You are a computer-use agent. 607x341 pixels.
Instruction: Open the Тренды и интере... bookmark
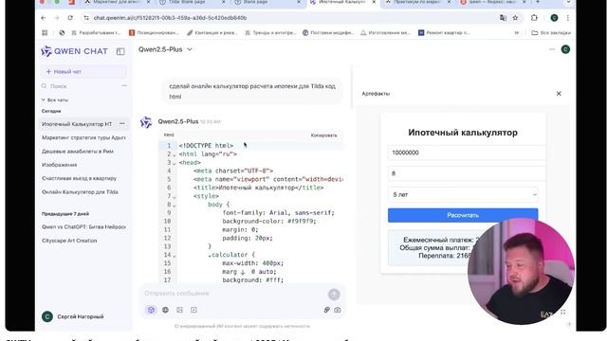tap(270, 33)
